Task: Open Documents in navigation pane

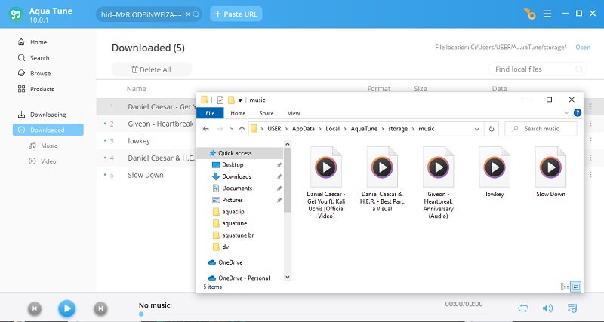Action: pos(237,188)
